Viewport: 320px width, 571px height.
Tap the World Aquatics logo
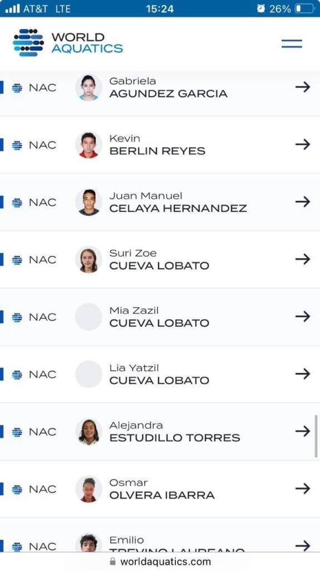coord(68,43)
